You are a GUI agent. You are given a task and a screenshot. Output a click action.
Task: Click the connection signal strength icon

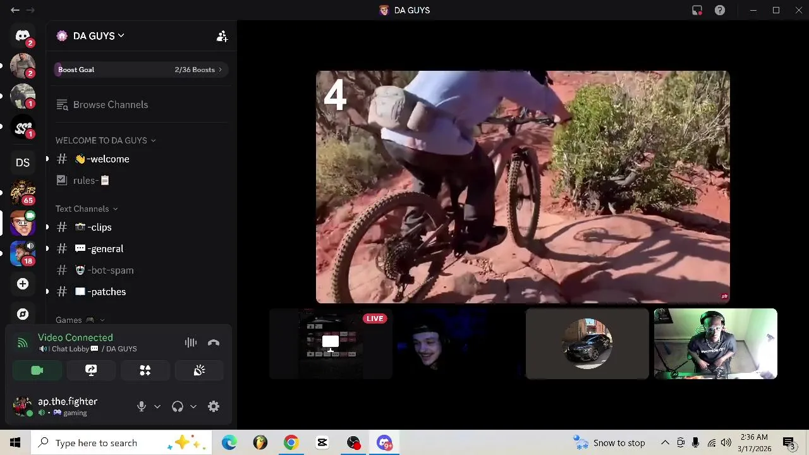click(23, 343)
